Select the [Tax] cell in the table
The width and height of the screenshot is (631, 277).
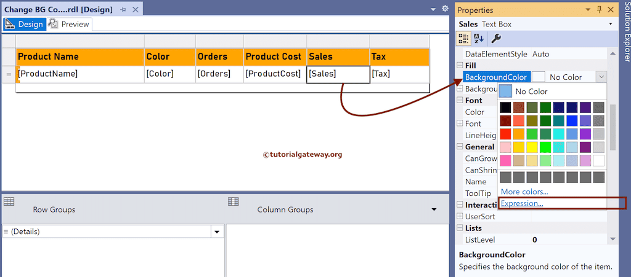(398, 74)
